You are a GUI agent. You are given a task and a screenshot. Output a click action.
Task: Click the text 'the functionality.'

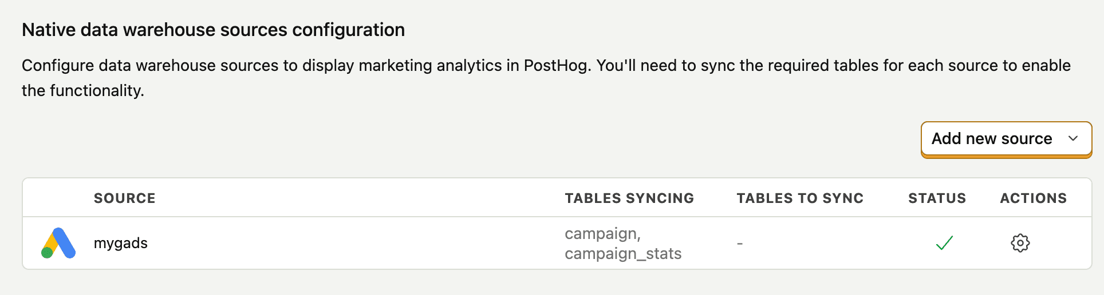pos(83,91)
